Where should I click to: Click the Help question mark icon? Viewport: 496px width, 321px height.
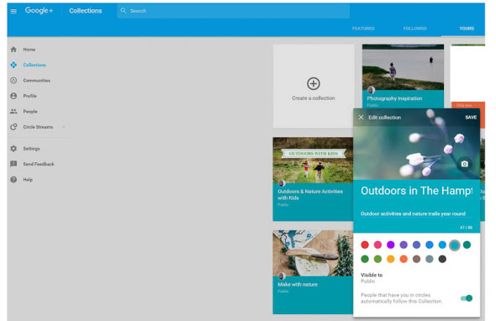pos(13,179)
